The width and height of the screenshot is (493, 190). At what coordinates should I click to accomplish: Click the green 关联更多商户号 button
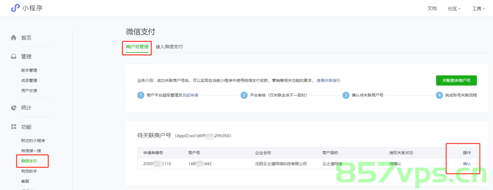[456, 81]
